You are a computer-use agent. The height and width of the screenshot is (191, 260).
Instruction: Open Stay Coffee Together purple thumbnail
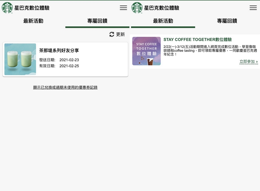coord(146,51)
